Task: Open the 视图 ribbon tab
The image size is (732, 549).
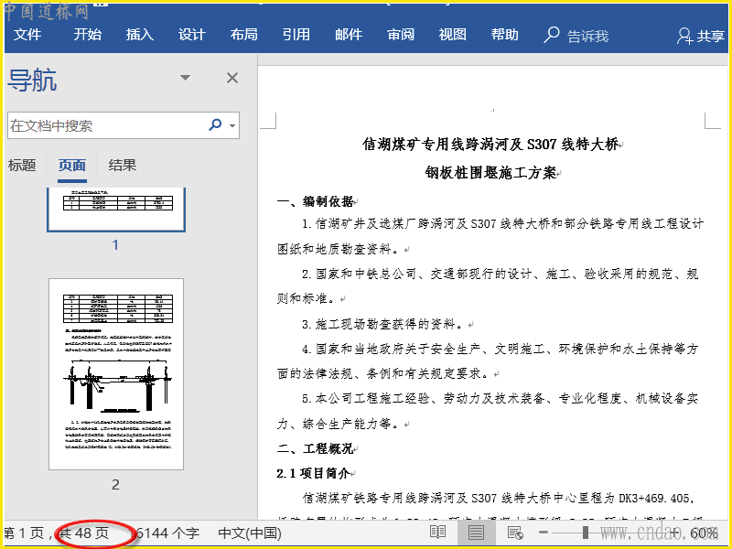Action: (452, 35)
